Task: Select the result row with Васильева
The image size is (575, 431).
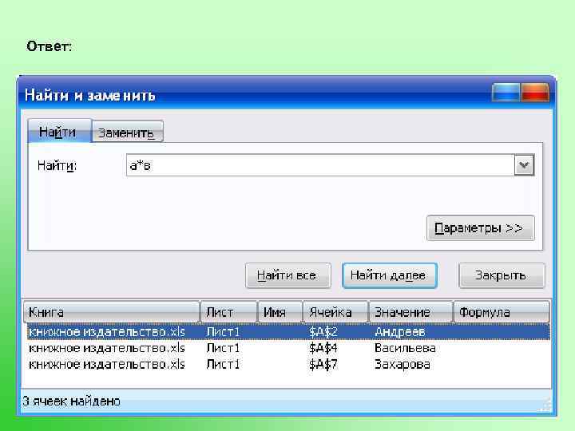Action: pyautogui.click(x=288, y=348)
